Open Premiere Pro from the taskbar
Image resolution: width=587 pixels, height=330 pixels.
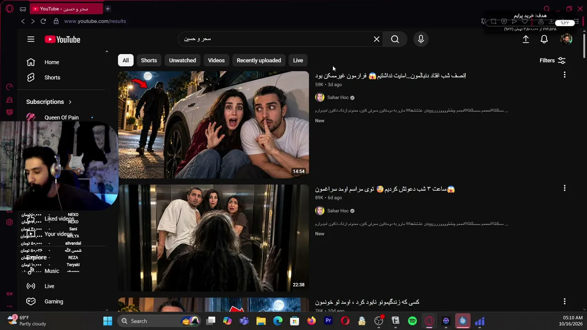click(x=328, y=321)
